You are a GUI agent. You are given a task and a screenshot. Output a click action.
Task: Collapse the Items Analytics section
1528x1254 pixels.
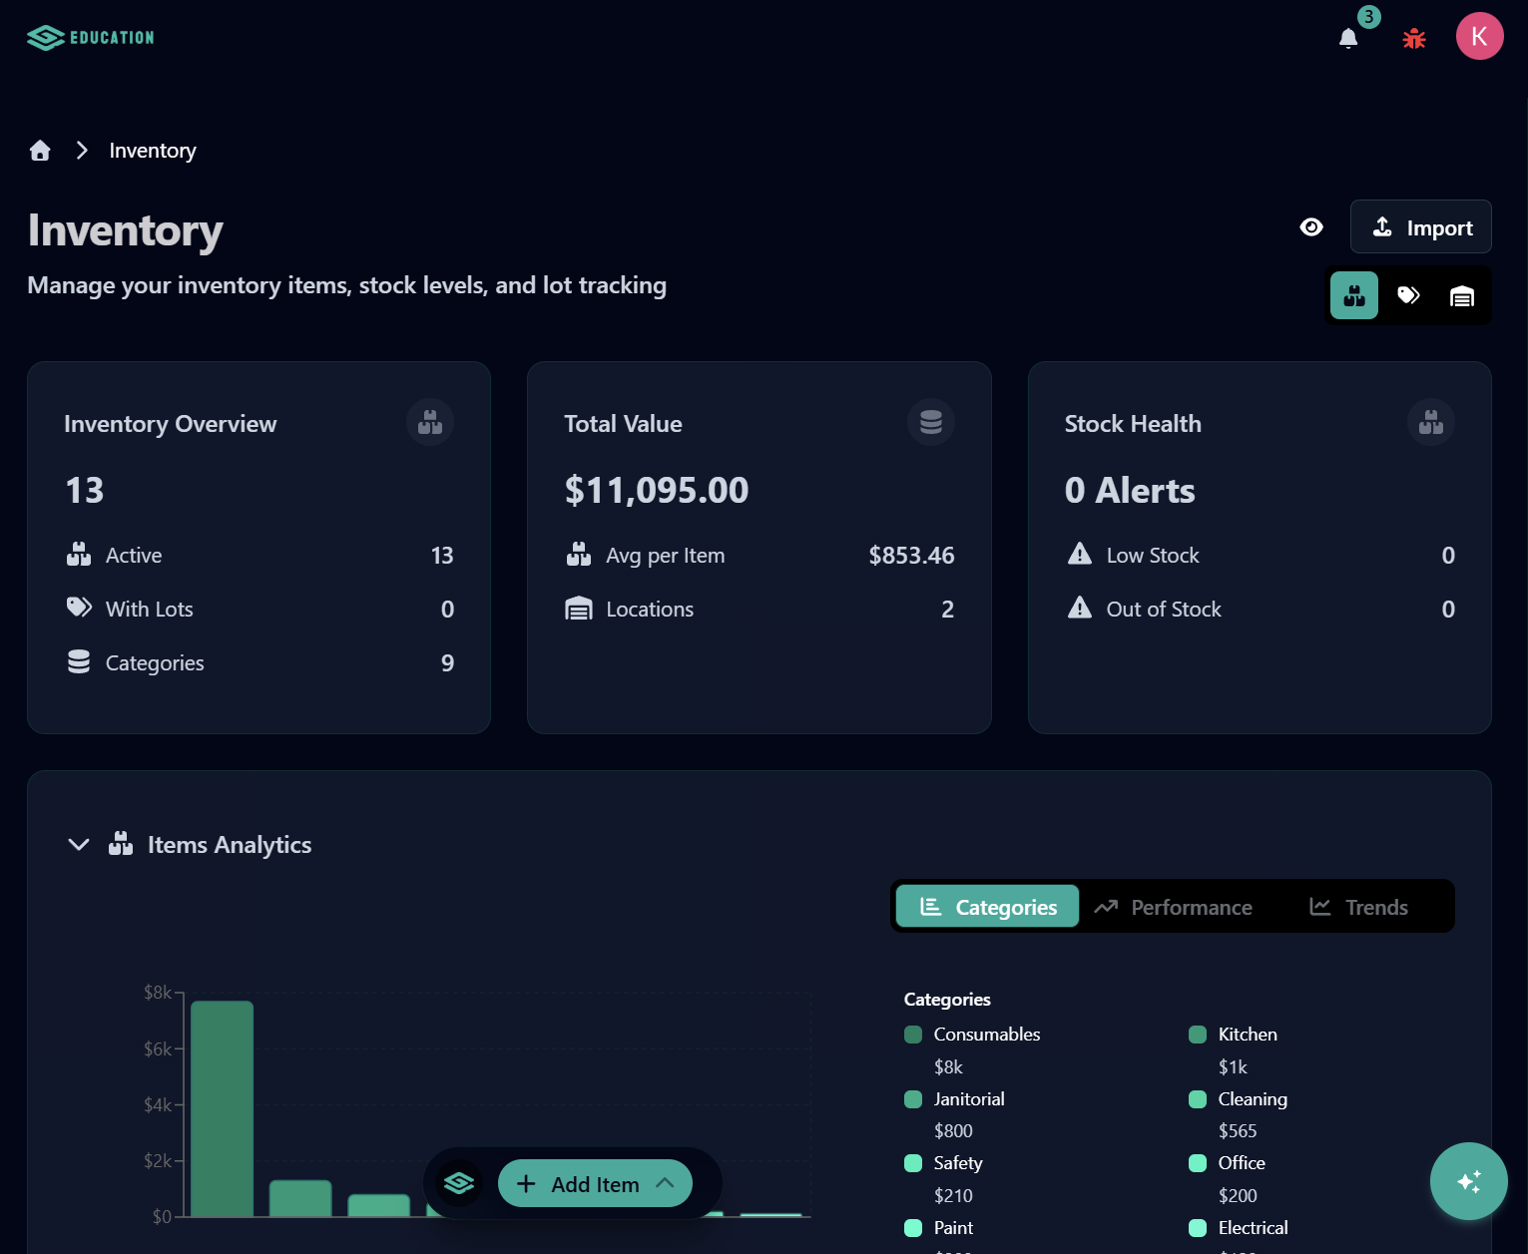[79, 845]
